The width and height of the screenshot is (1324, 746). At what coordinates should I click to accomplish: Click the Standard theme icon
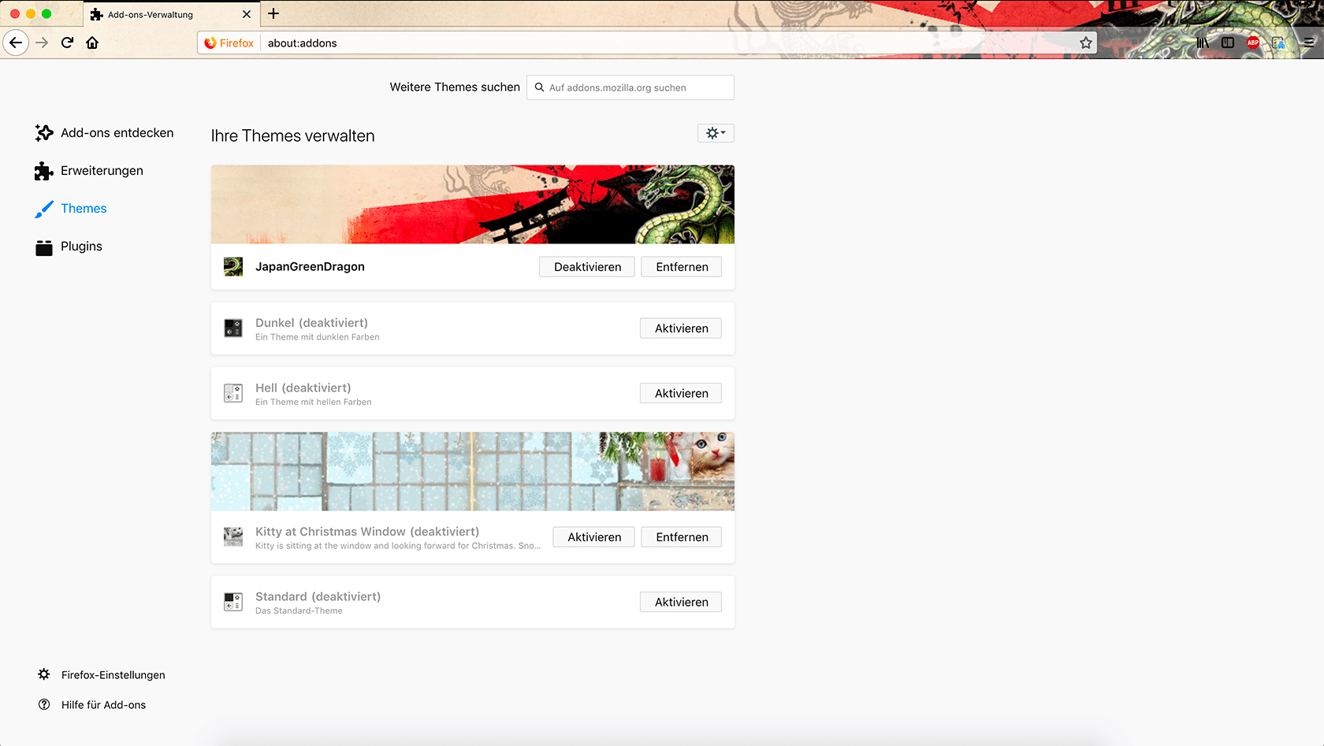point(233,602)
